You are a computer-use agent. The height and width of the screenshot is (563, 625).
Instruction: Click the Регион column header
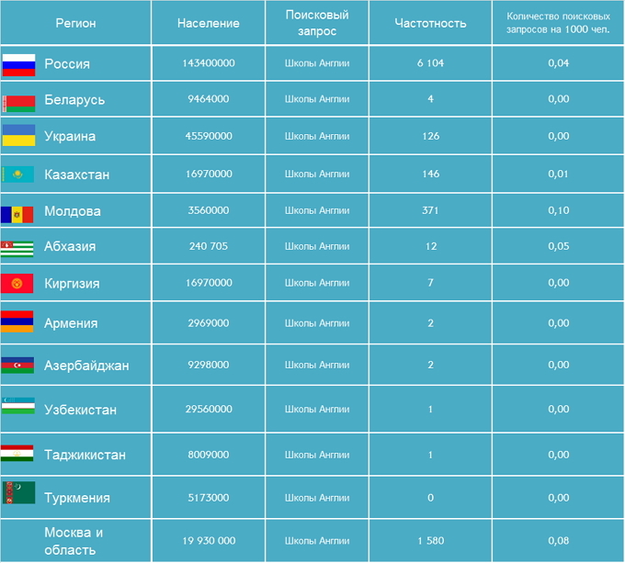(x=75, y=23)
